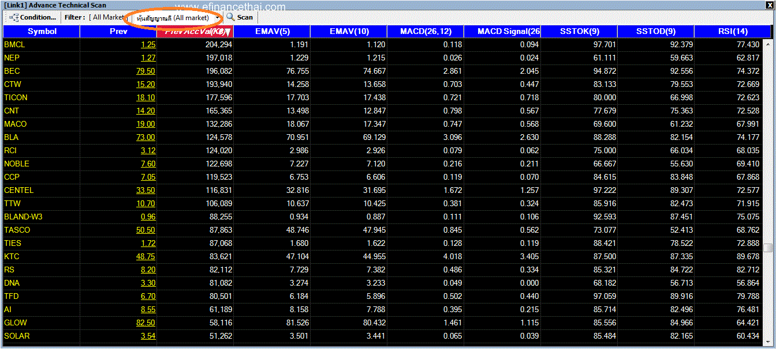Select the RCI symbol
Viewport: 776px width, 349px height.
point(10,150)
